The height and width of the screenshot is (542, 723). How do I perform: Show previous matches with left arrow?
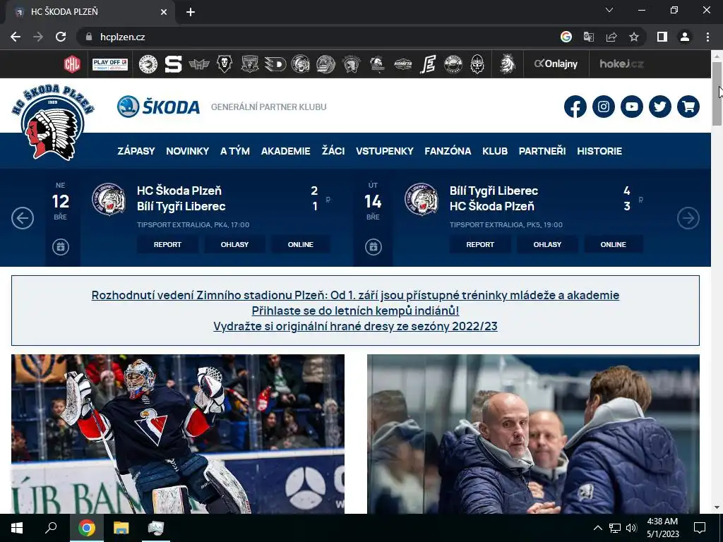23,218
